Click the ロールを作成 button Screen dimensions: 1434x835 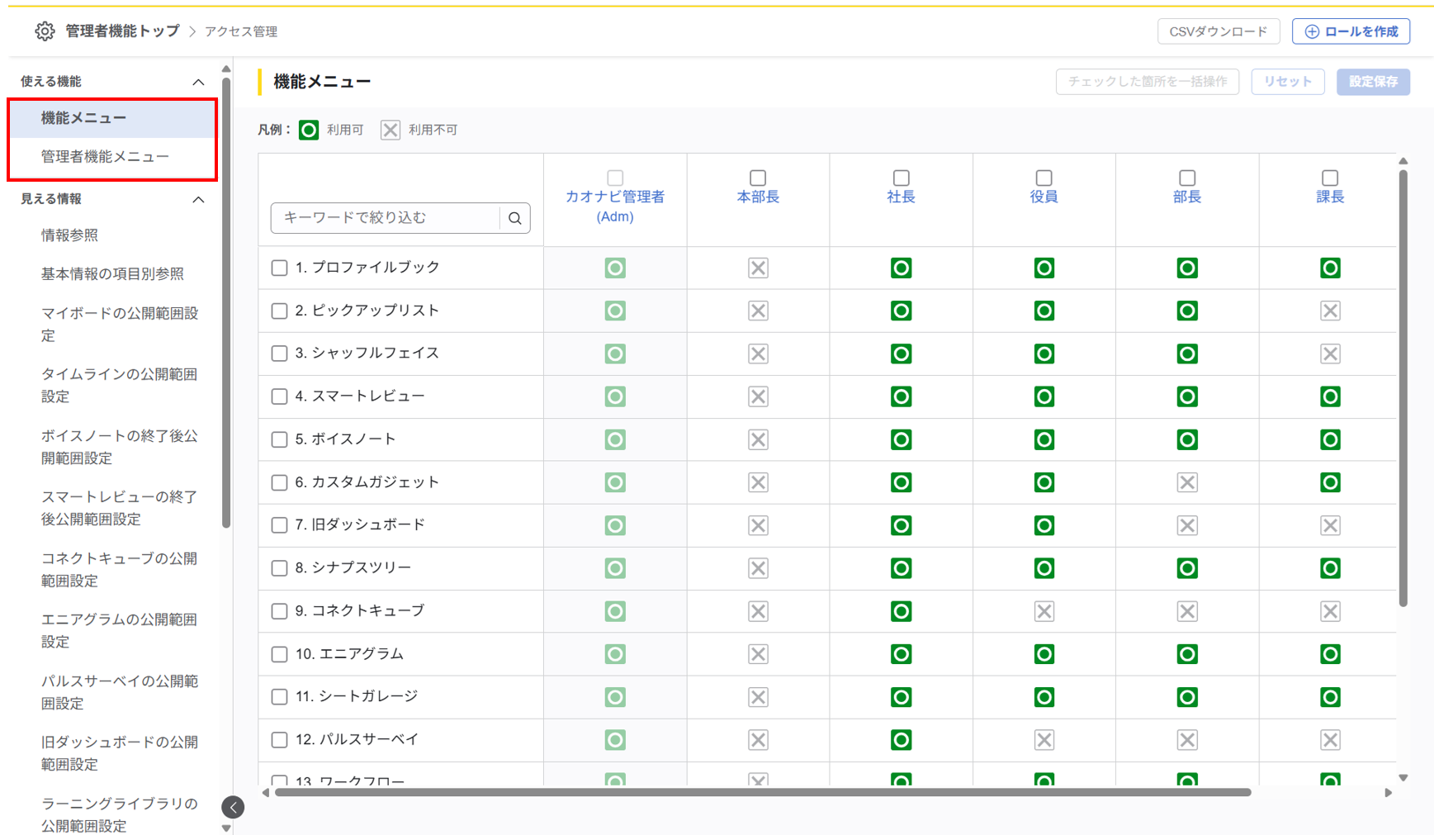[1351, 31]
